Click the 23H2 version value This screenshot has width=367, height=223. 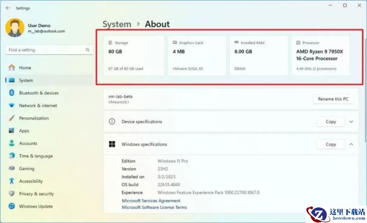click(x=163, y=169)
